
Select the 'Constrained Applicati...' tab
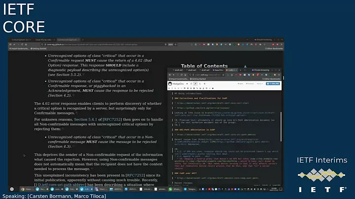point(68,40)
